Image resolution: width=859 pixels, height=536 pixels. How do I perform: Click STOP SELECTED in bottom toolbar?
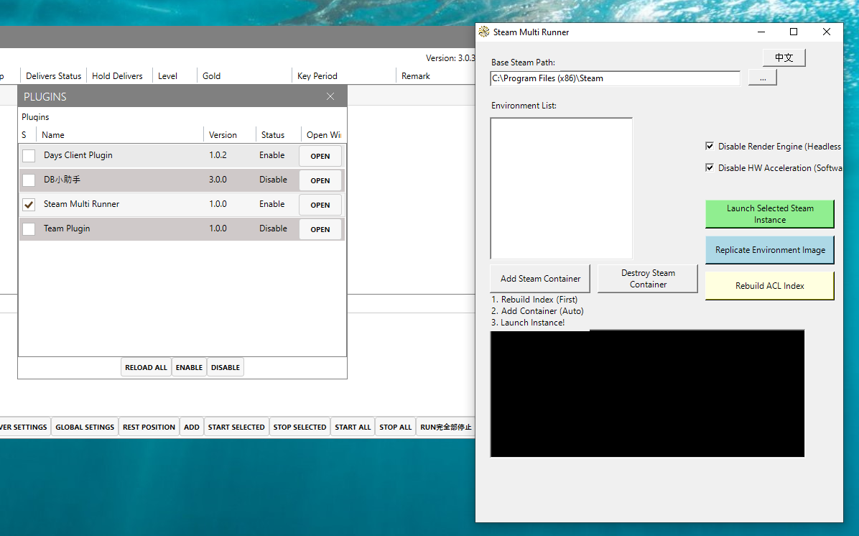[300, 427]
